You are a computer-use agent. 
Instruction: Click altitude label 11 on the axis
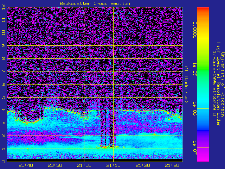[x=4, y=20]
